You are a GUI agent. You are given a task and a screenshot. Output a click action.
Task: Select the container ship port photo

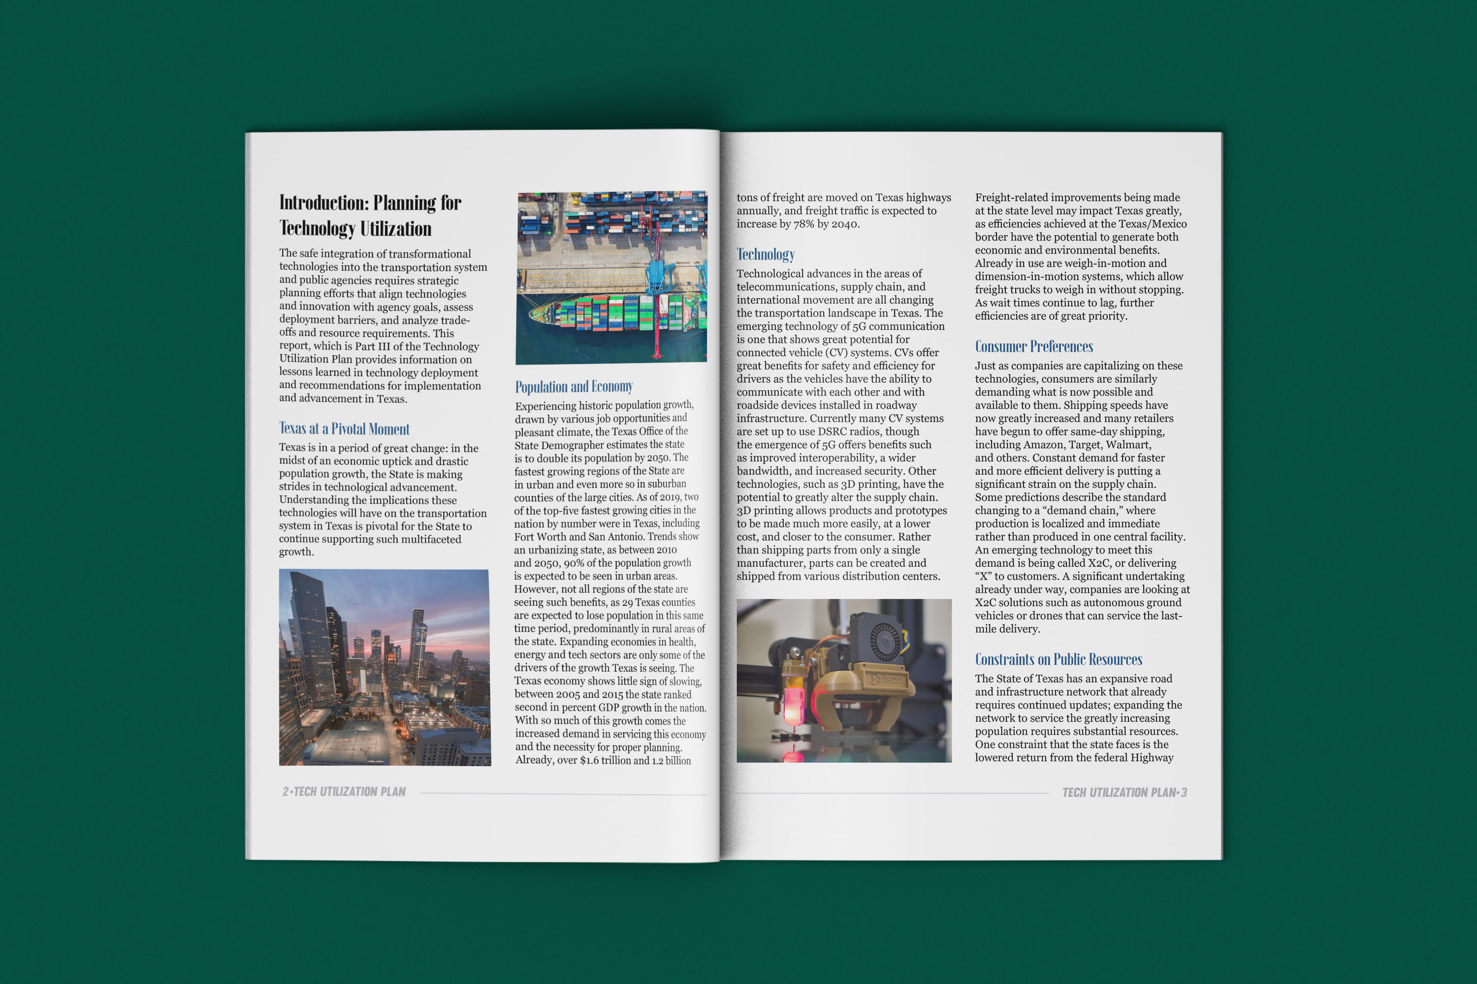point(611,277)
